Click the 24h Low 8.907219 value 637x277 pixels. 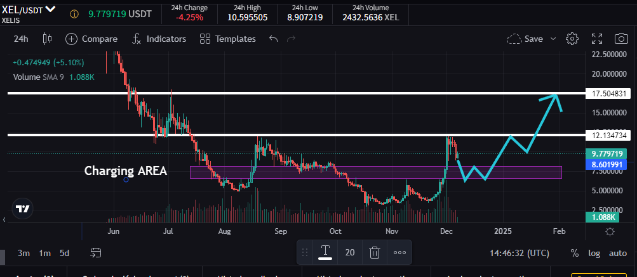point(304,18)
